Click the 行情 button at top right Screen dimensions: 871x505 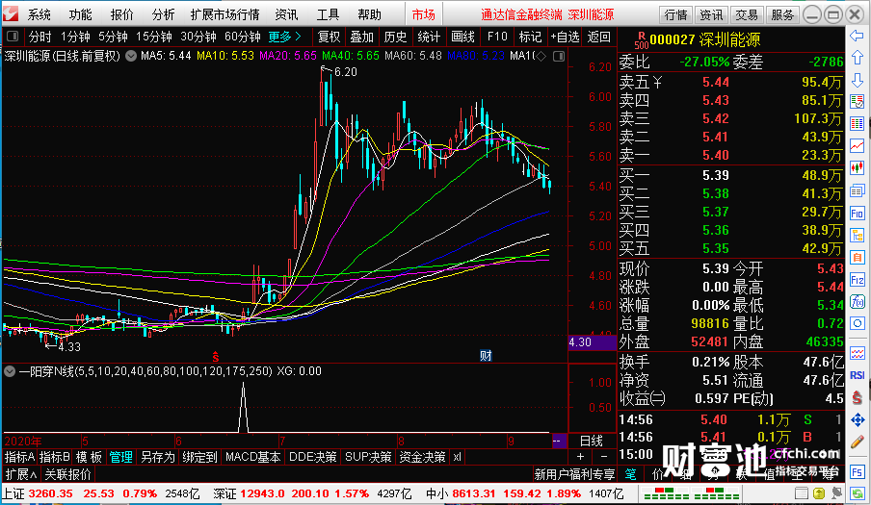[675, 15]
